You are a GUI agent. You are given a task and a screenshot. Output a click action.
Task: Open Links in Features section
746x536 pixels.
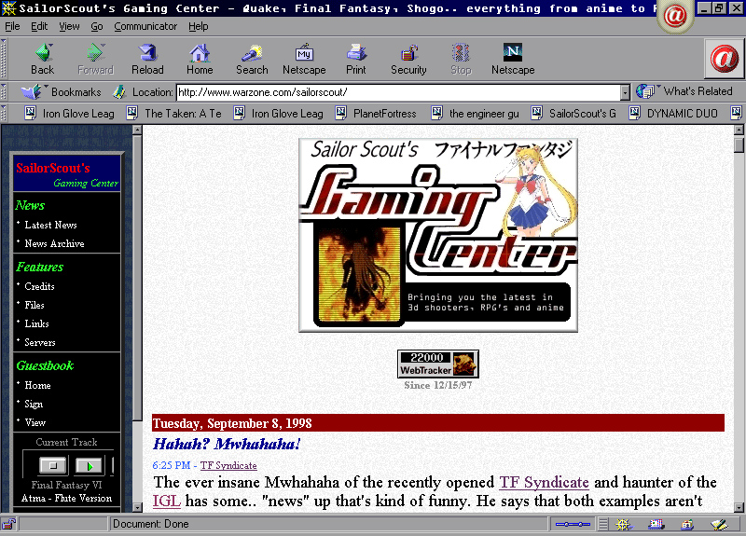36,323
